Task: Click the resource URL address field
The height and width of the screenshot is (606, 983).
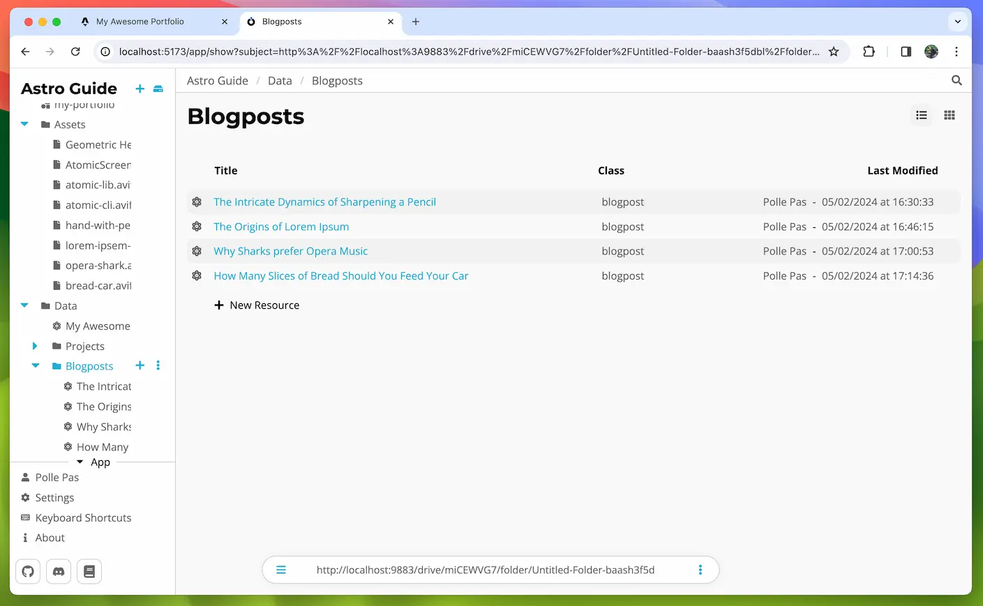Action: pyautogui.click(x=486, y=570)
